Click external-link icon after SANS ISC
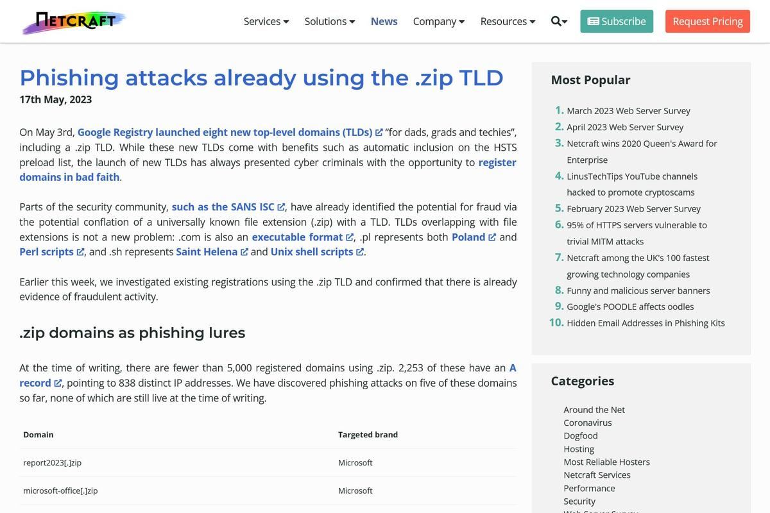The image size is (770, 513). point(280,207)
